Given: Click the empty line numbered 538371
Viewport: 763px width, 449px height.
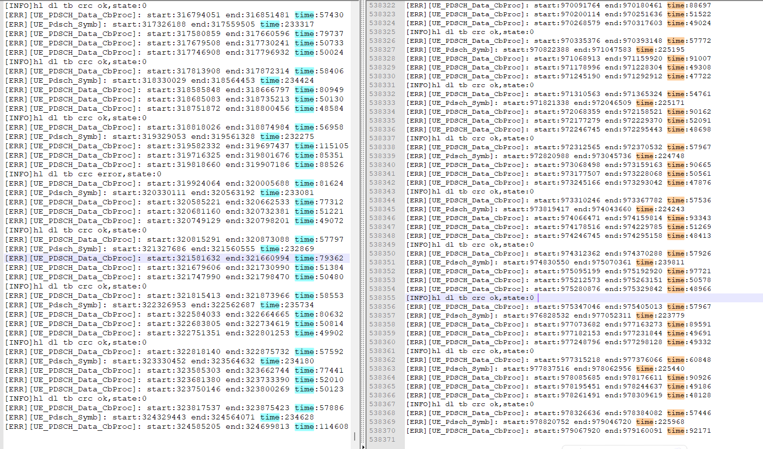Looking at the screenshot, I should click(382, 440).
